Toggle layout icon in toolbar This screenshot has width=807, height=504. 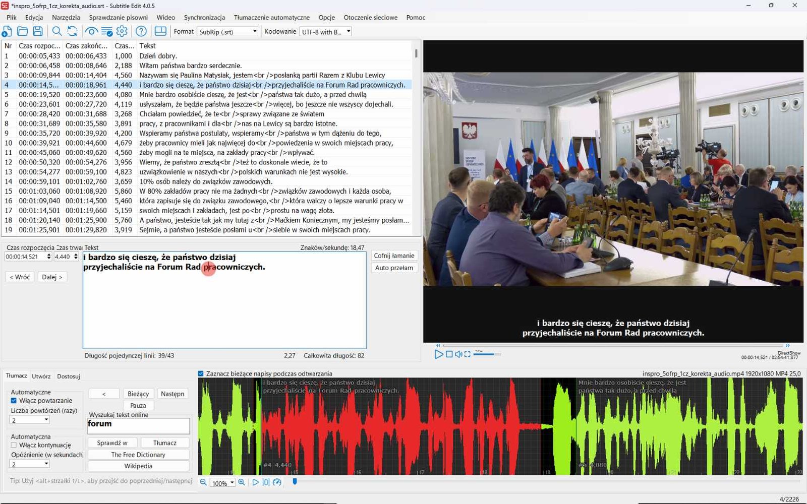click(x=160, y=31)
